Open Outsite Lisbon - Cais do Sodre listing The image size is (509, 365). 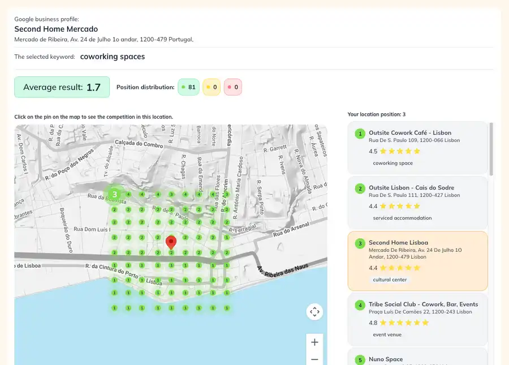pyautogui.click(x=411, y=188)
